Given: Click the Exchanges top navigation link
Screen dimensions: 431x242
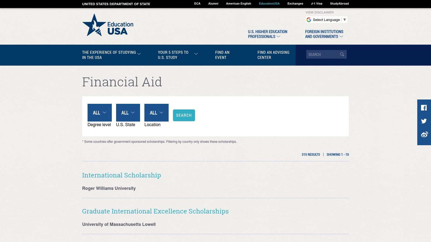Looking at the screenshot, I should [x=295, y=3].
